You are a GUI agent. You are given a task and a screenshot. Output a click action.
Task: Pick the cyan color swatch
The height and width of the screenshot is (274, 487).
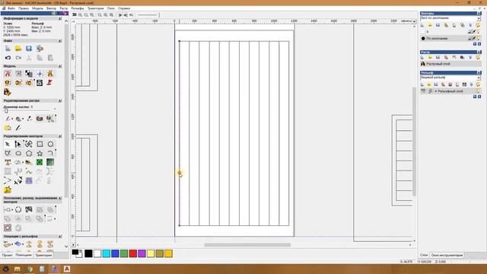(107, 253)
